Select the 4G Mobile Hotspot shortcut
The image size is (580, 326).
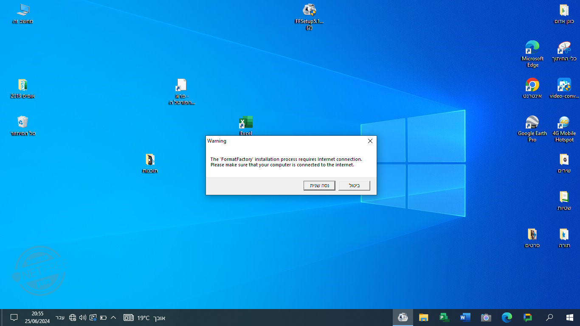(x=564, y=129)
